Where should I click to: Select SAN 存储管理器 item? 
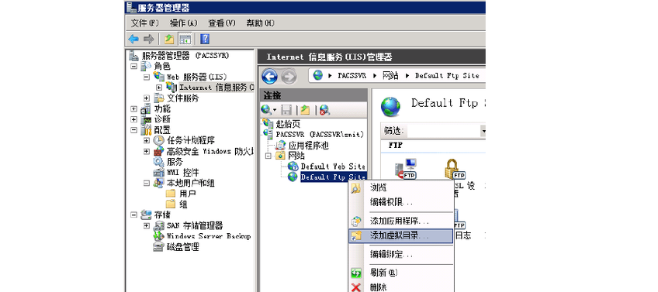pyautogui.click(x=195, y=225)
